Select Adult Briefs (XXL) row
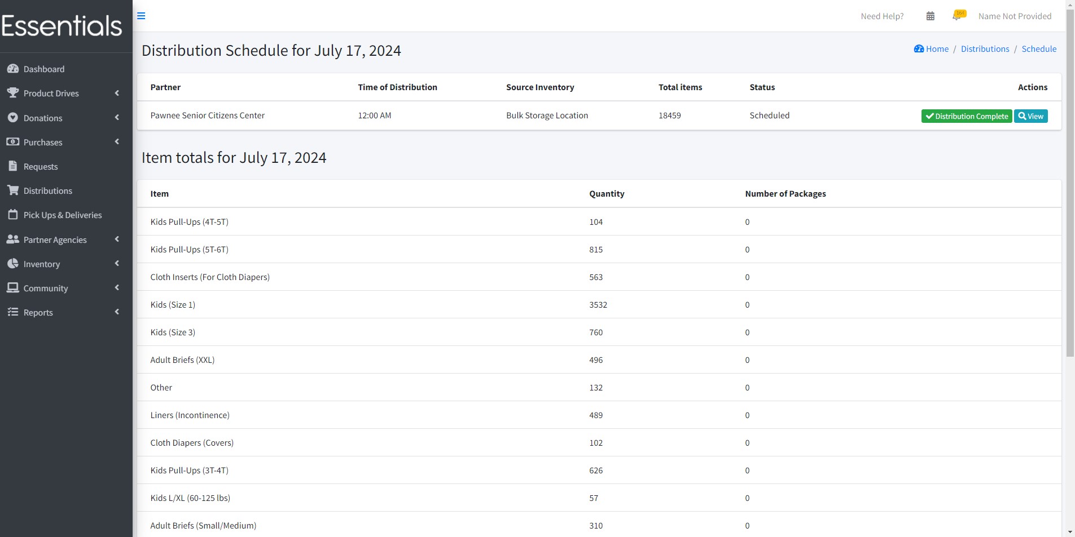Image resolution: width=1075 pixels, height=537 pixels. coord(599,360)
